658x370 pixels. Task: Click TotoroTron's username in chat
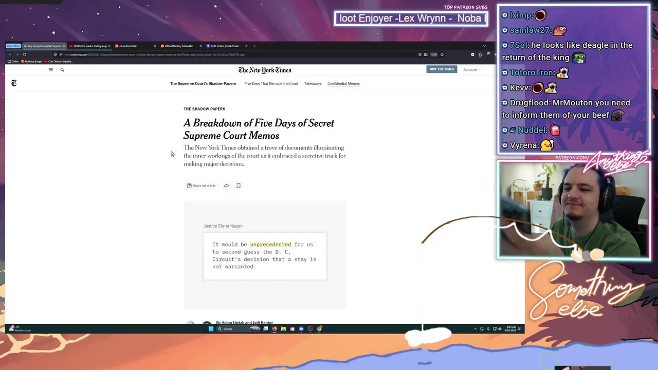tap(532, 72)
